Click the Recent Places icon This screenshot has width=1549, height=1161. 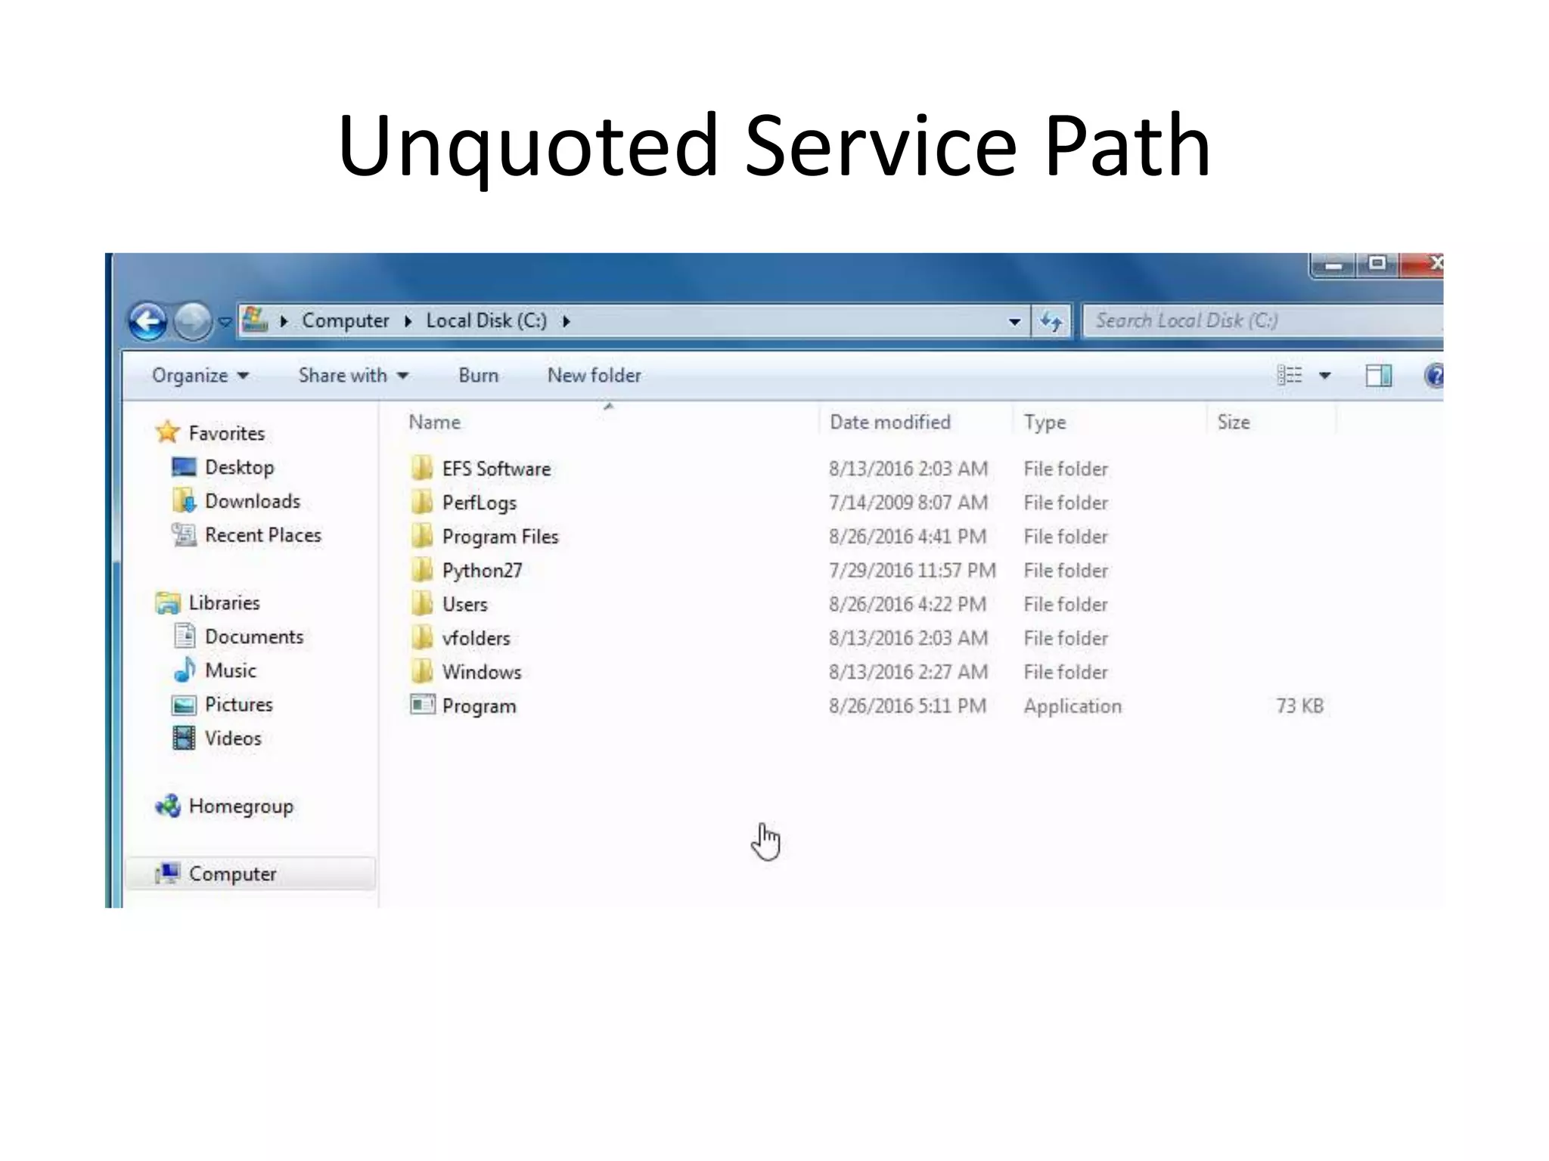point(184,534)
